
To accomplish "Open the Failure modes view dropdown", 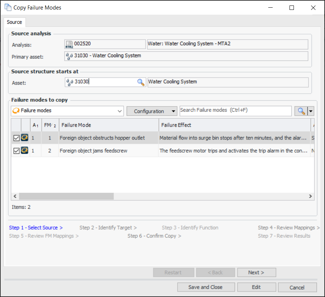I will point(120,111).
